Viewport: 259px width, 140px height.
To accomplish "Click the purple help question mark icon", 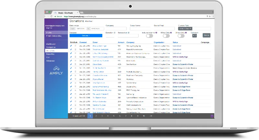I will [212, 116].
